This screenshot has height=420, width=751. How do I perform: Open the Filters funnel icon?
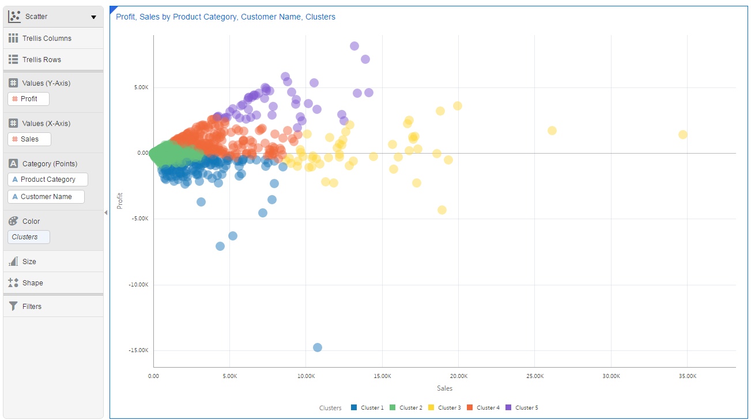point(13,306)
